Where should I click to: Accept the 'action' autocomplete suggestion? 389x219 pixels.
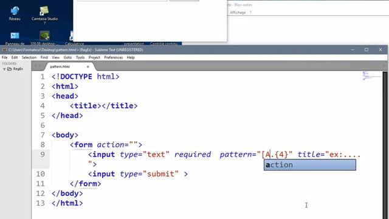(310, 165)
